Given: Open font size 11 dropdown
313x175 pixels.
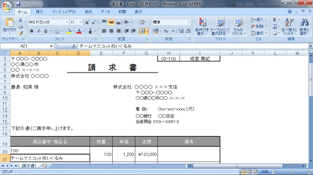Looking at the screenshot, I should (80, 22).
